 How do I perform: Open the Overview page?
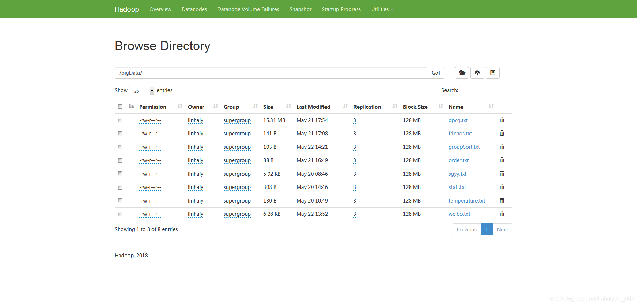pos(160,9)
